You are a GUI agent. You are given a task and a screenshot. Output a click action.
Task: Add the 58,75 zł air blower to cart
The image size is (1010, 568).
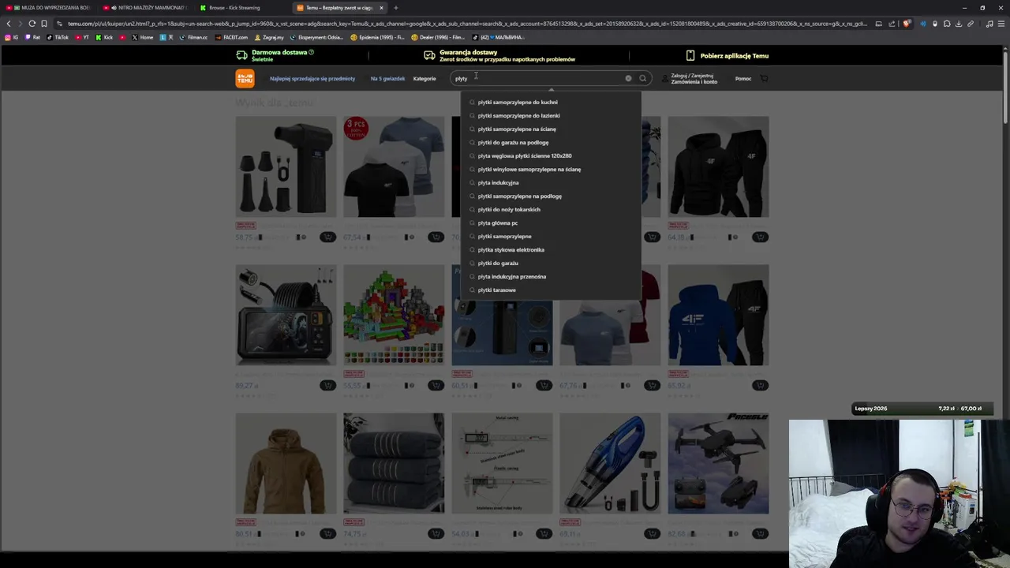tap(327, 237)
